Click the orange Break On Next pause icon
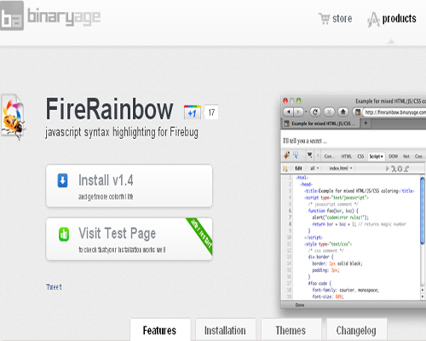426x341 pixels. click(x=285, y=169)
